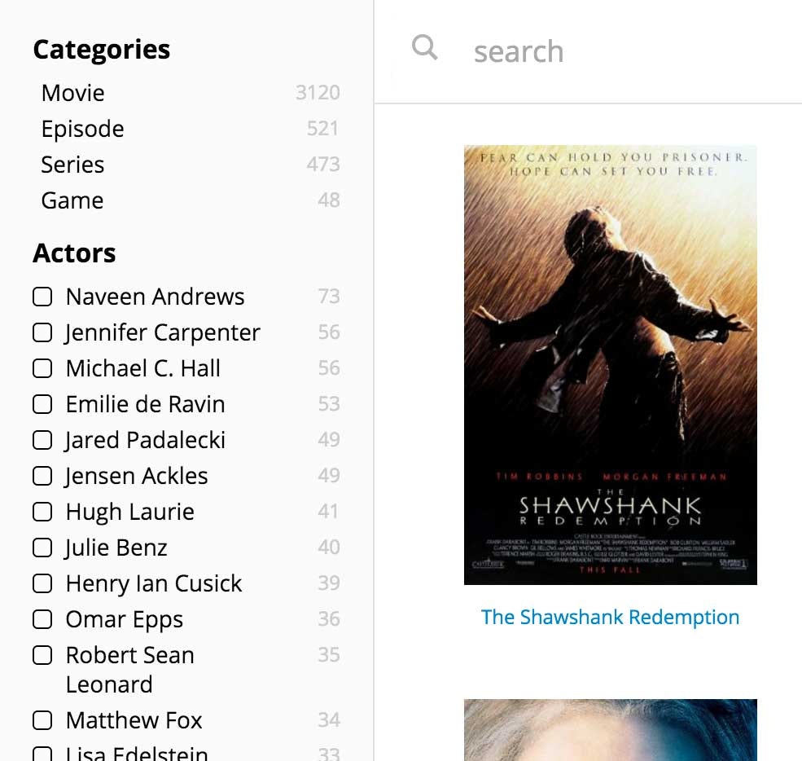Check the Jensen Ackles checkbox
The width and height of the screenshot is (802, 761).
(42, 476)
